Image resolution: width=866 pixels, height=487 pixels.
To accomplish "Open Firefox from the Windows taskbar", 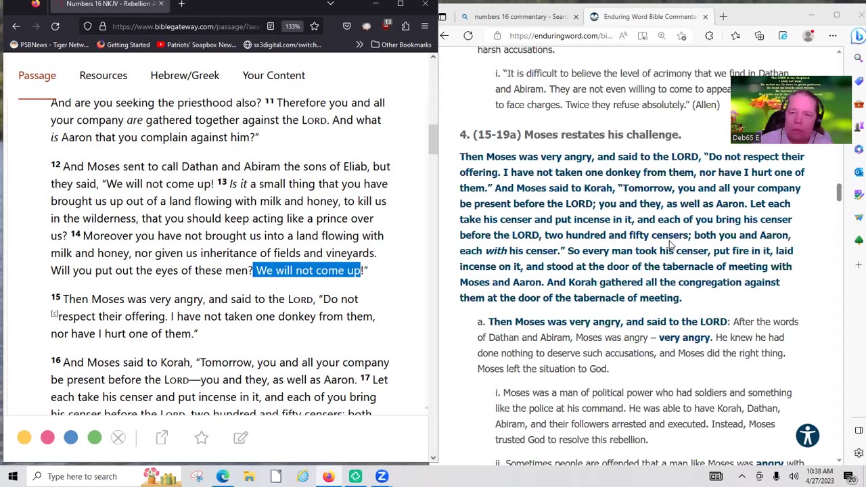I will pos(328,476).
